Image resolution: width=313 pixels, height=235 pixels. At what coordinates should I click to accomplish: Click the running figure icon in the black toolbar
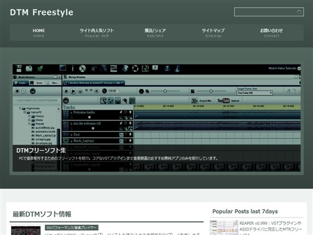click(x=94, y=68)
